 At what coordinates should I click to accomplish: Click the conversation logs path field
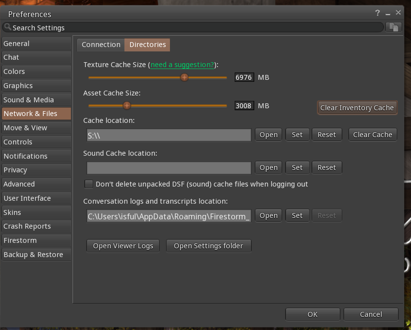169,216
